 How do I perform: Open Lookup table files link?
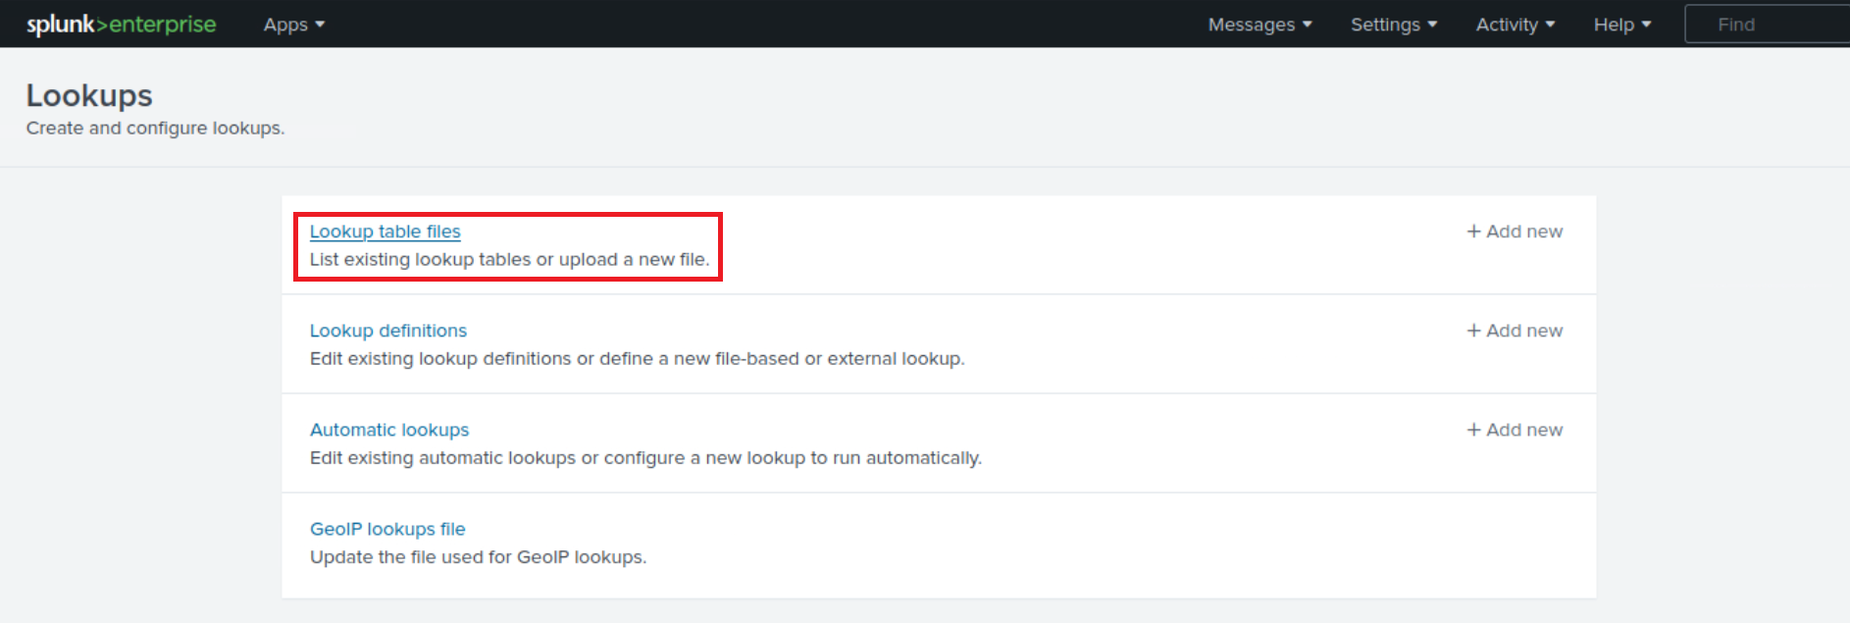click(385, 232)
